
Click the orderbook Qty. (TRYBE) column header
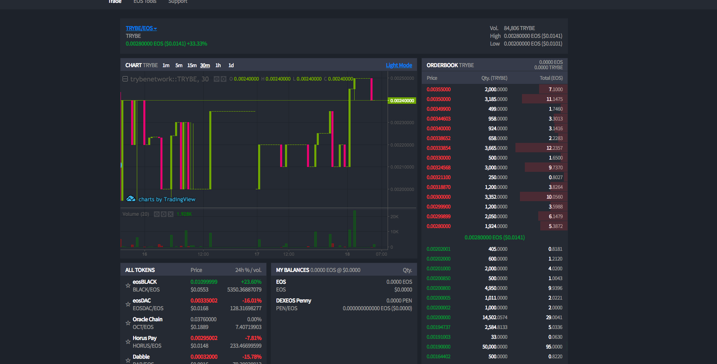click(494, 78)
